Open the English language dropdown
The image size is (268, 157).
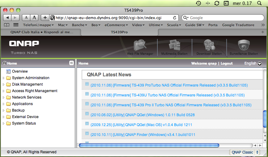pos(253,63)
